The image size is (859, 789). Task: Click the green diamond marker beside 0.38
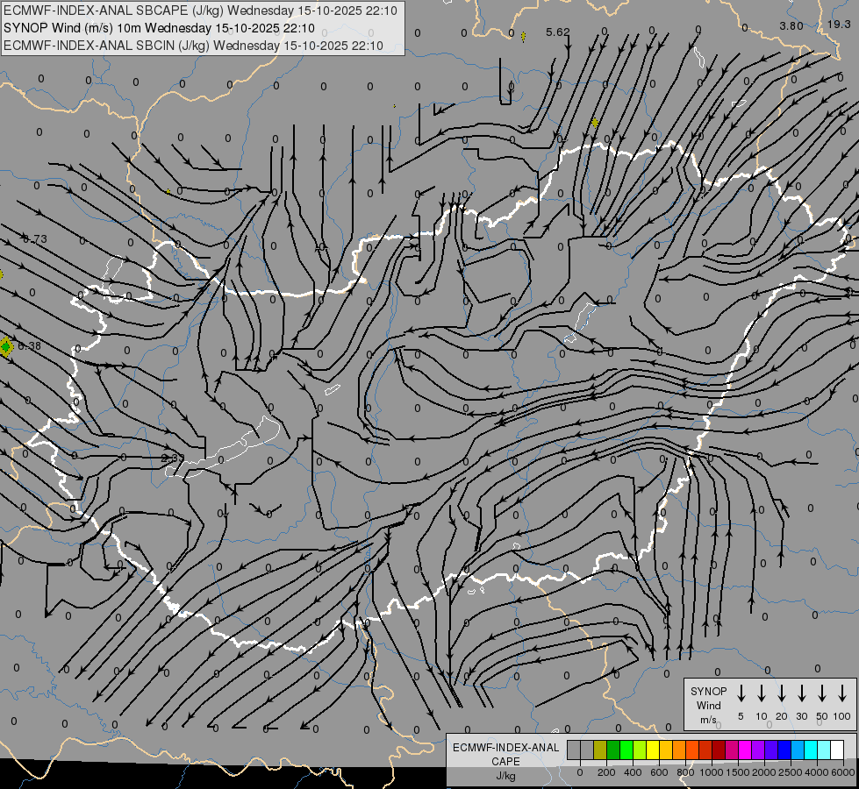(6, 346)
